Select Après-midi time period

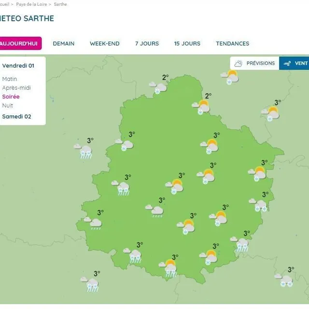click(x=16, y=88)
